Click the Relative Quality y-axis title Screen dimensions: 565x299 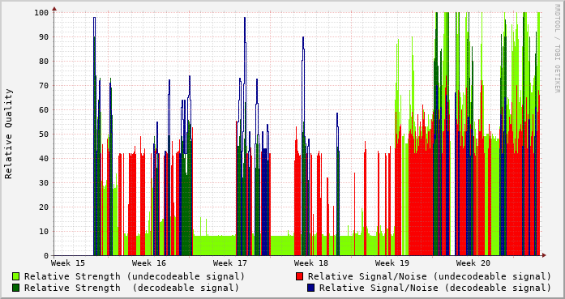coord(8,134)
